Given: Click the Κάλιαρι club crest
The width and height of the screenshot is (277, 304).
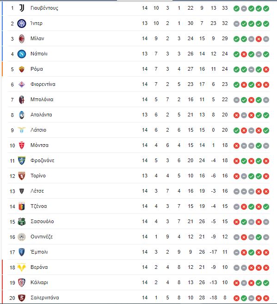Looking at the screenshot, I should 22,283.
